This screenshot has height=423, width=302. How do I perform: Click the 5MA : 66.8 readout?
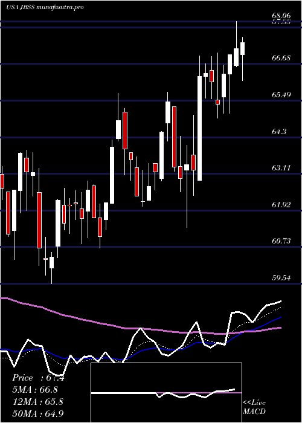coord(35,390)
